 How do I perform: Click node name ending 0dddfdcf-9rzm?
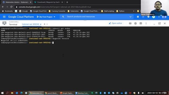[x=23, y=32]
